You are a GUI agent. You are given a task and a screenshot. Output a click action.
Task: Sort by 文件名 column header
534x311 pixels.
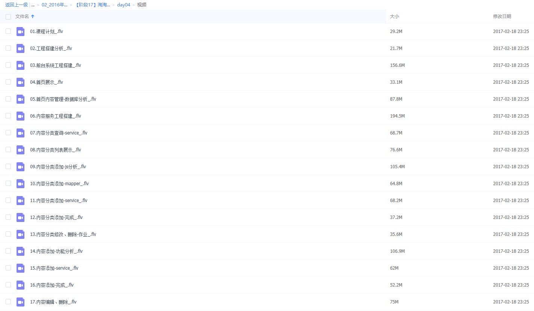[x=22, y=17]
